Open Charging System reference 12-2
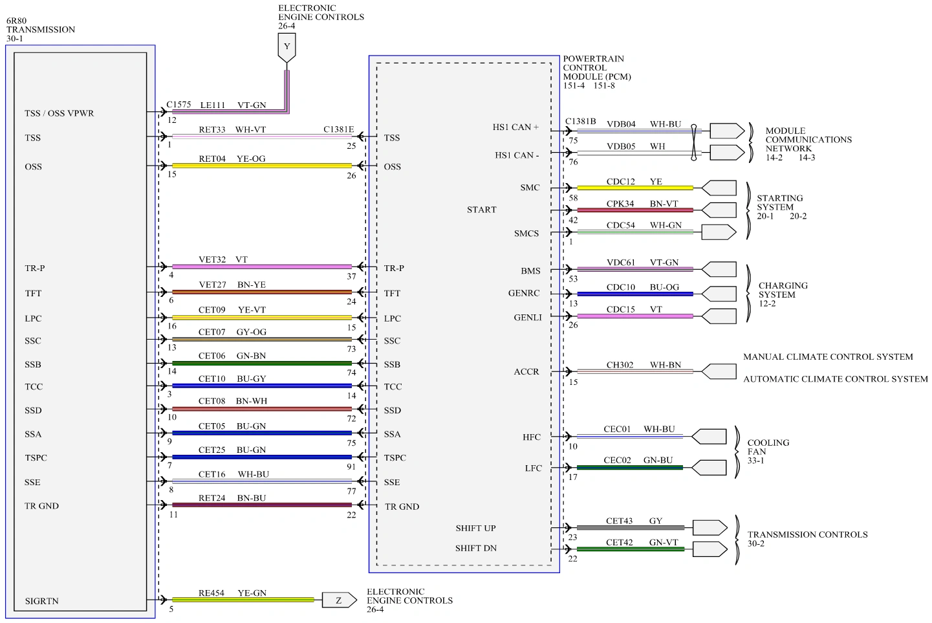 767,303
